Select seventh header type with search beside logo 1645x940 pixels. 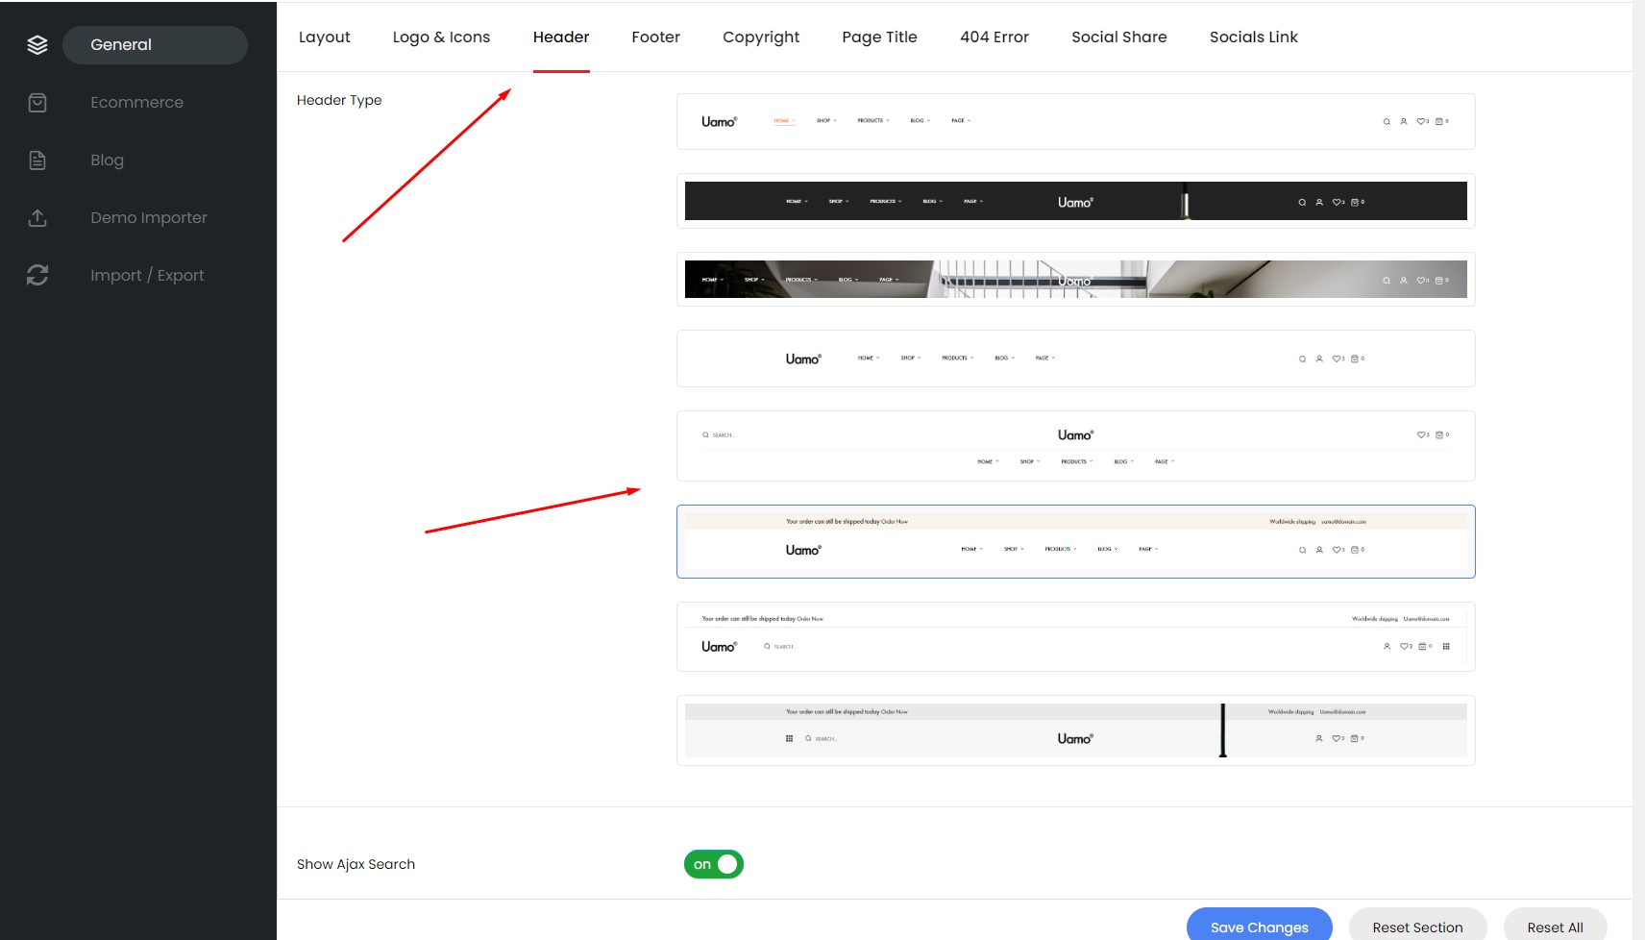pyautogui.click(x=1076, y=636)
